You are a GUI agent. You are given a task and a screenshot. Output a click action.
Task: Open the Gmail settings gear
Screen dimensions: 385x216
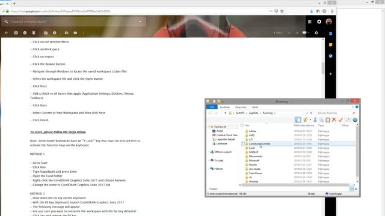[x=316, y=32]
